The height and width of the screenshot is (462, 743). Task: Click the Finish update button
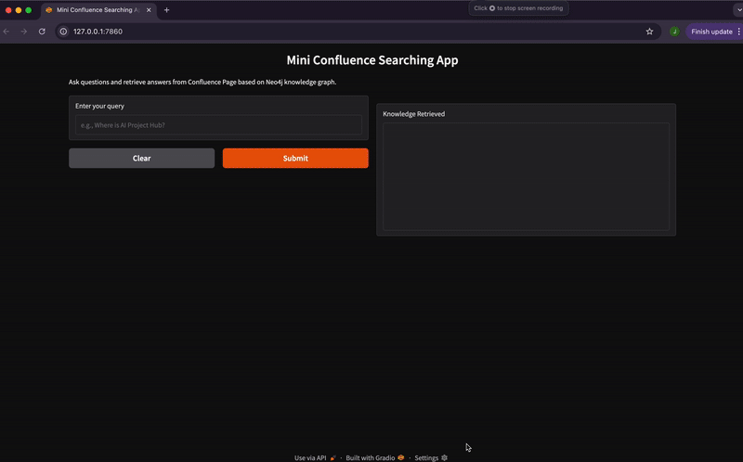(x=711, y=32)
